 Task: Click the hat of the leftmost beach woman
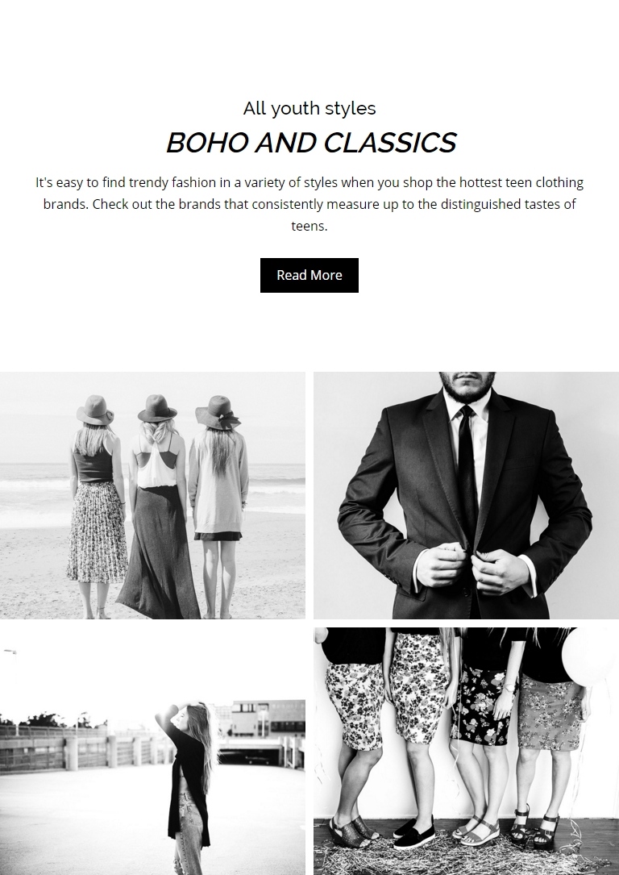tap(95, 410)
